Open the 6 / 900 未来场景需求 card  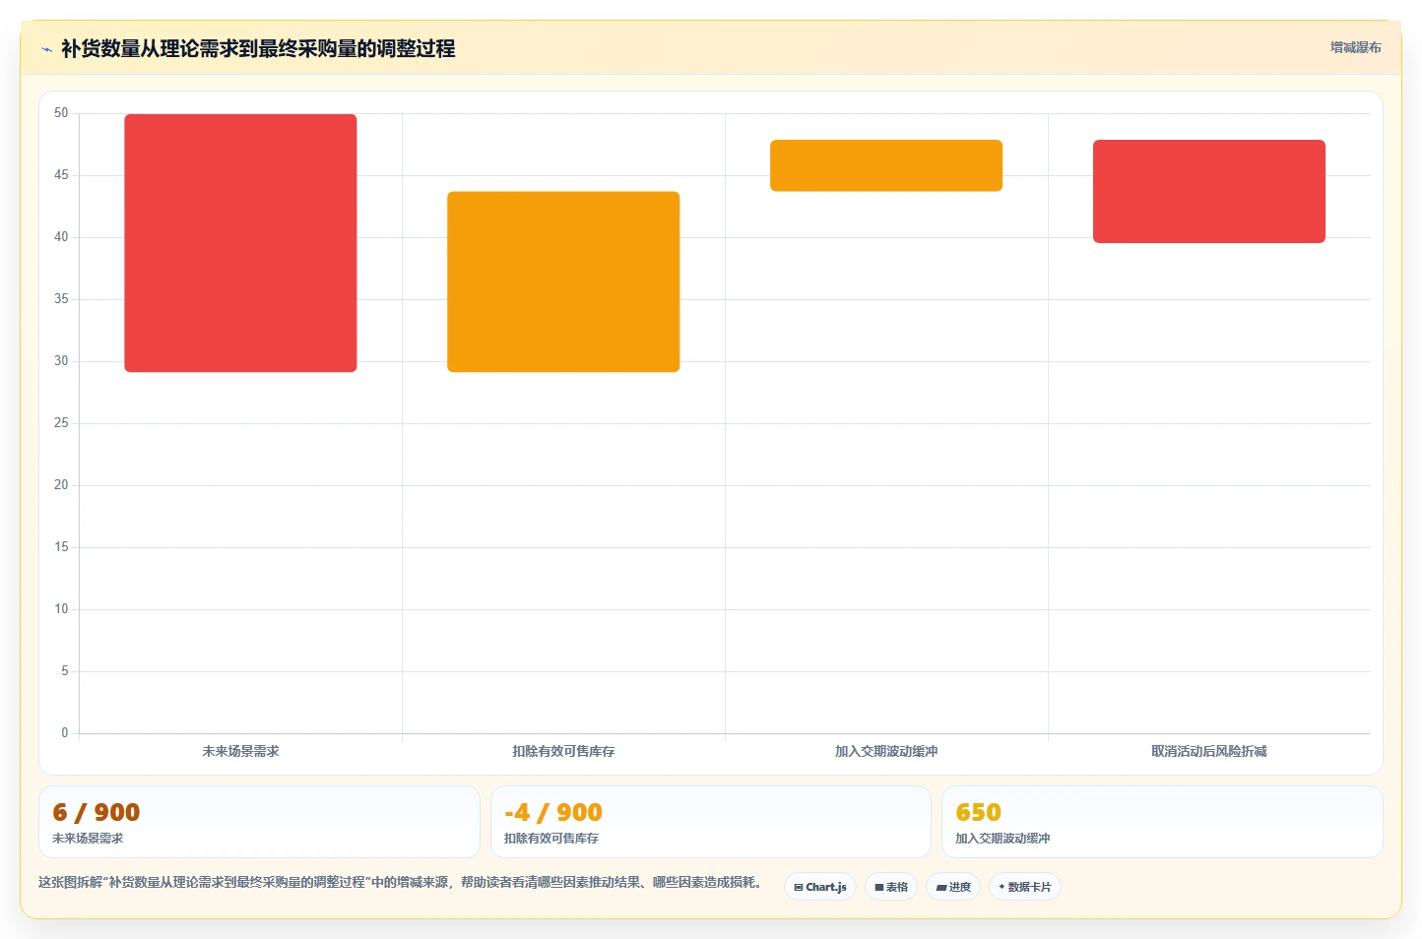tap(259, 822)
